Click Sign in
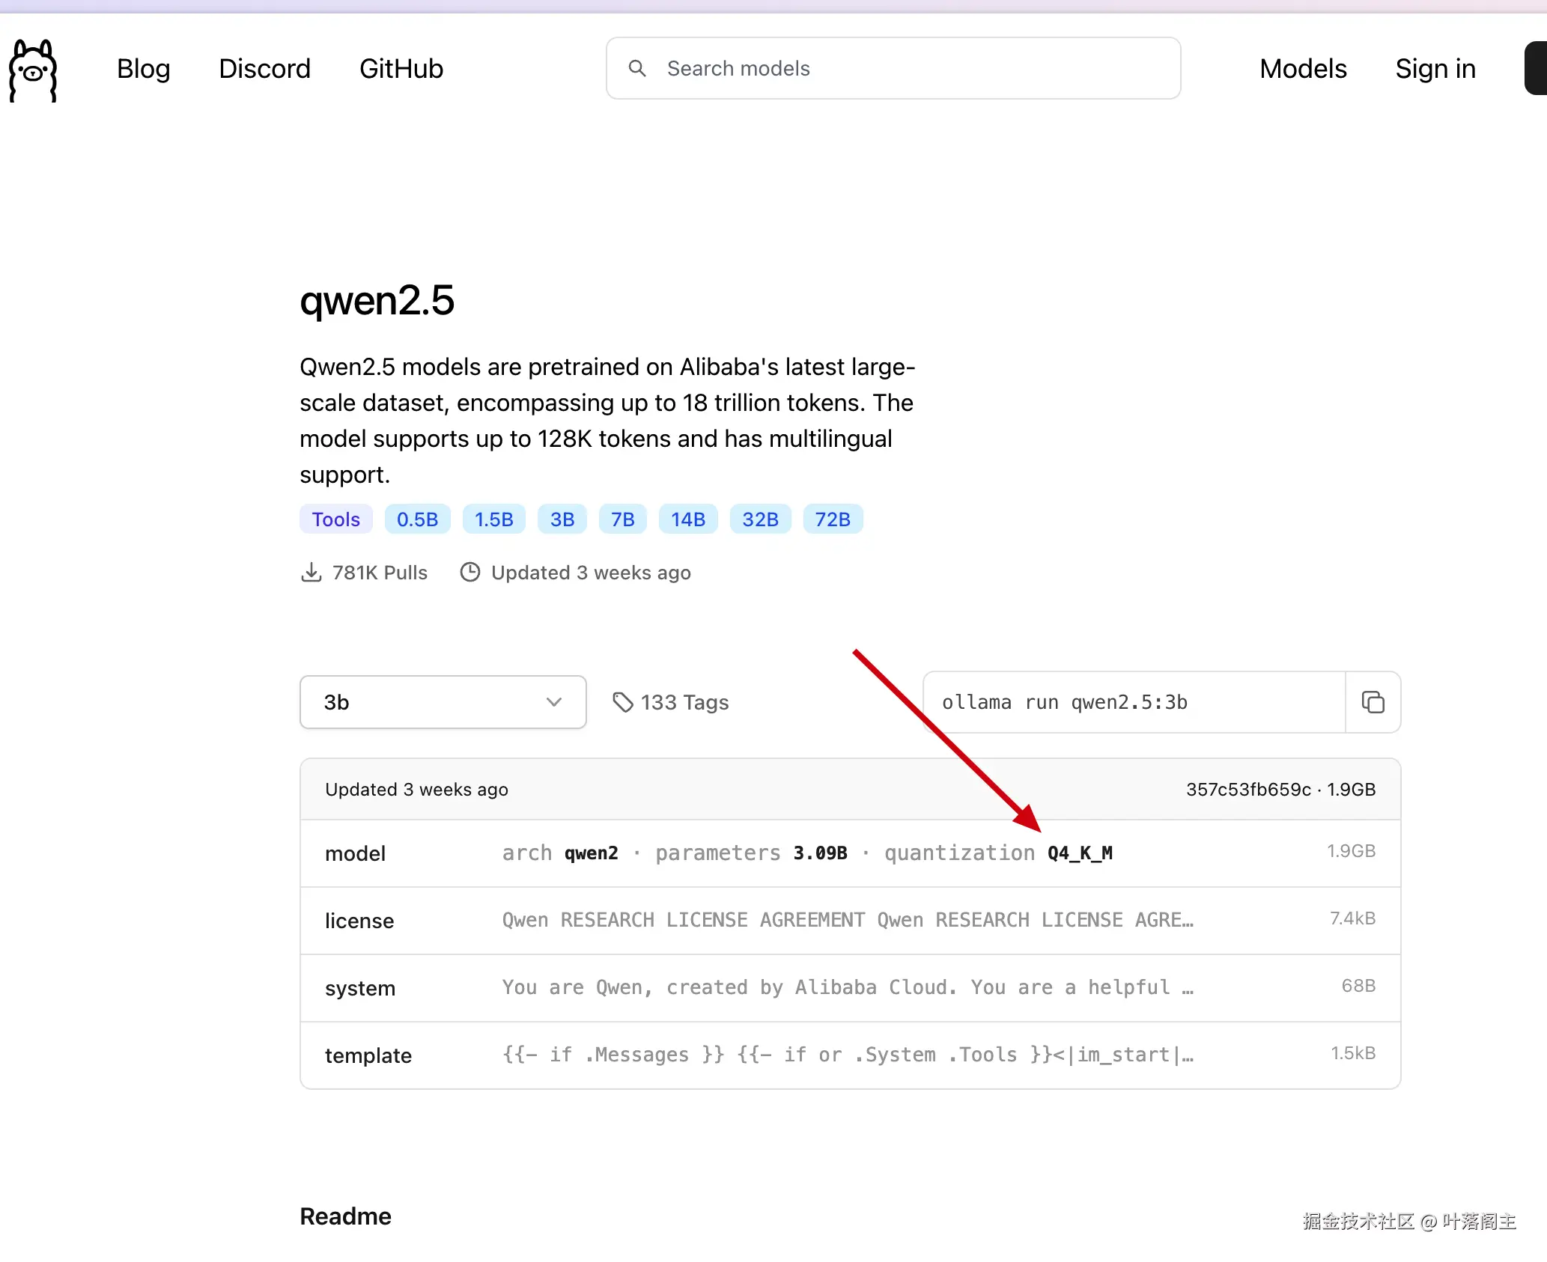The height and width of the screenshot is (1262, 1547). pyautogui.click(x=1435, y=68)
